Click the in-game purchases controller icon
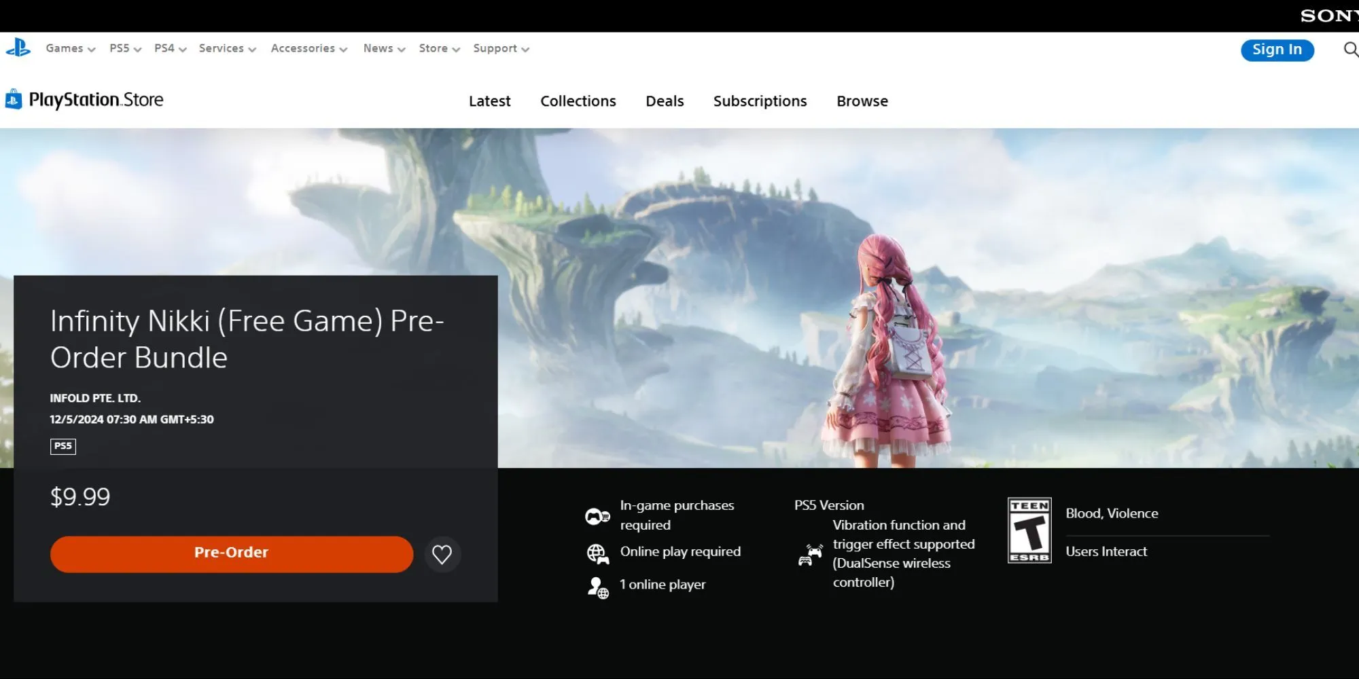This screenshot has height=679, width=1359. (597, 516)
